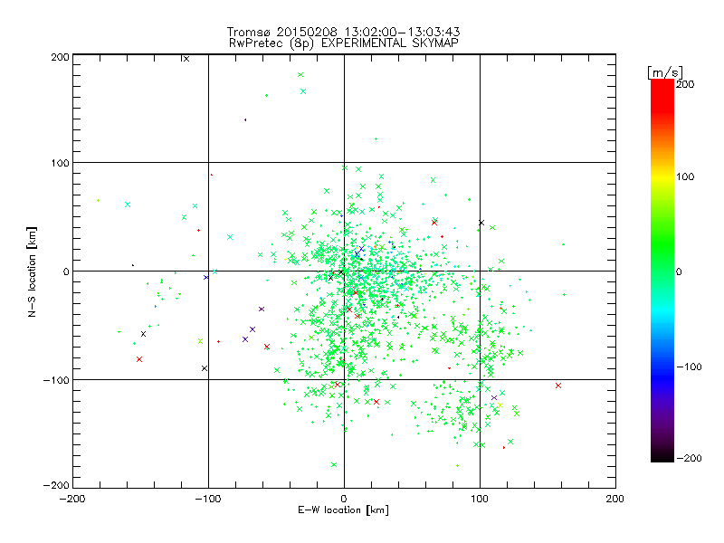
Task: Click the N-S axis tick label "100"
Action: pos(60,163)
